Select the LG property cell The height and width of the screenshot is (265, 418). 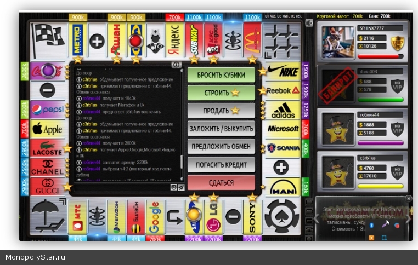(x=213, y=217)
